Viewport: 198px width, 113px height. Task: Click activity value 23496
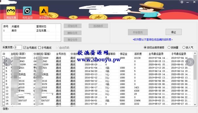click(x=137, y=100)
